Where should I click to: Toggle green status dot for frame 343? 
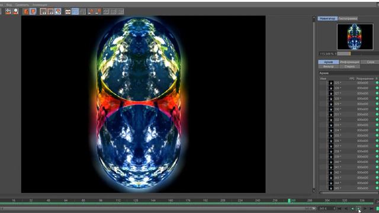[x=377, y=177]
